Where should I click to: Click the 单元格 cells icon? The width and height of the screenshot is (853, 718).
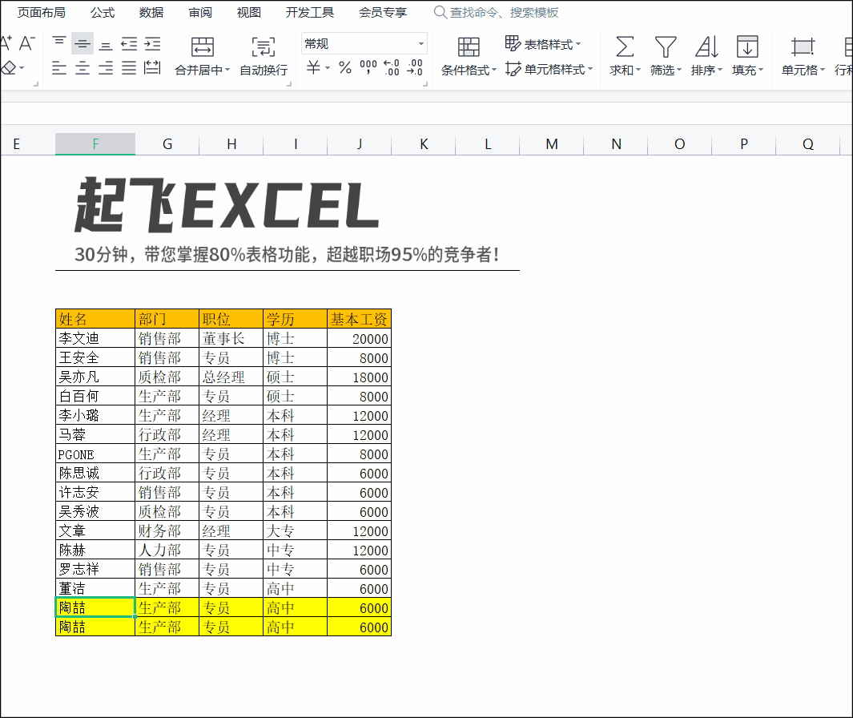pos(803,46)
